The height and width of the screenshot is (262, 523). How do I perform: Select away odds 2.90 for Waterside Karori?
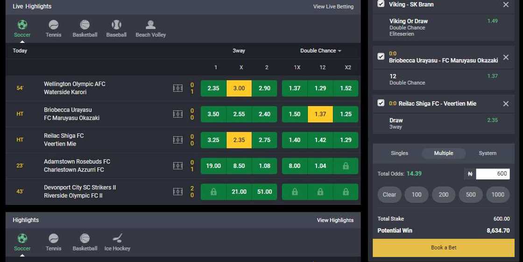point(264,88)
